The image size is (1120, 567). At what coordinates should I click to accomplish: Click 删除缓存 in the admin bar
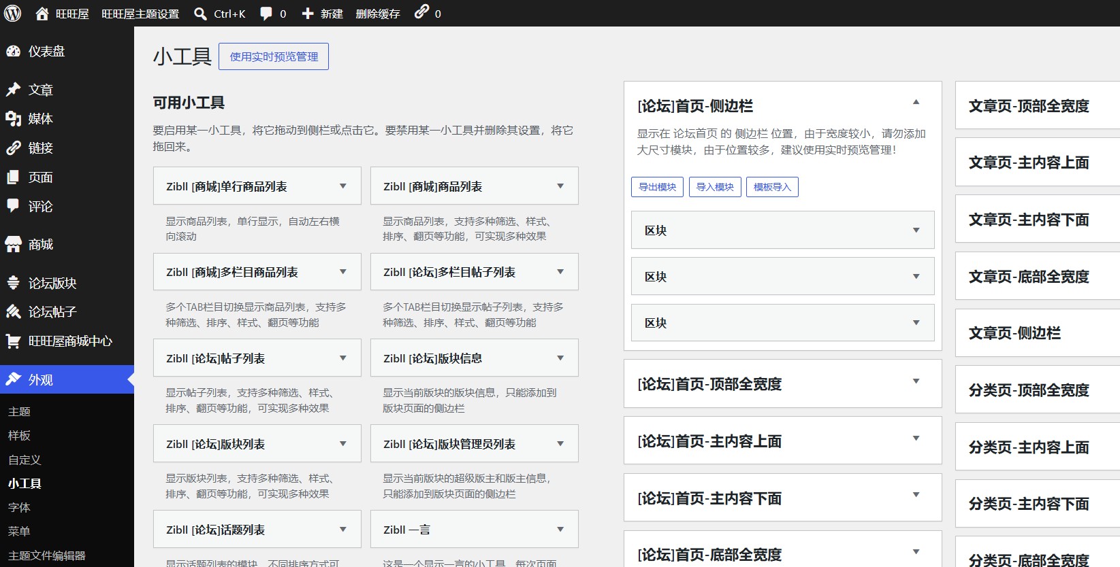pos(378,14)
